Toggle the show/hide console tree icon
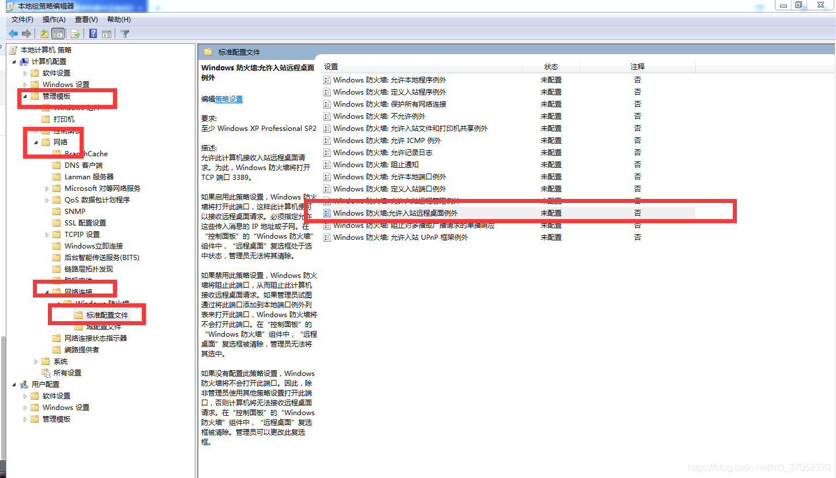836x478 pixels. (58, 34)
